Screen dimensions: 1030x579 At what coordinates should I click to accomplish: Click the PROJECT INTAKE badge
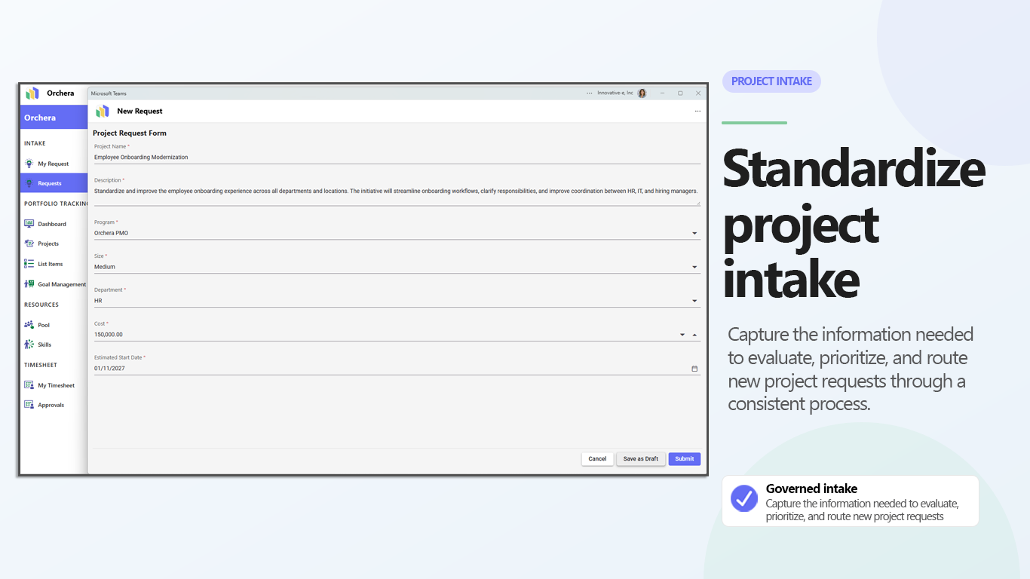[771, 81]
